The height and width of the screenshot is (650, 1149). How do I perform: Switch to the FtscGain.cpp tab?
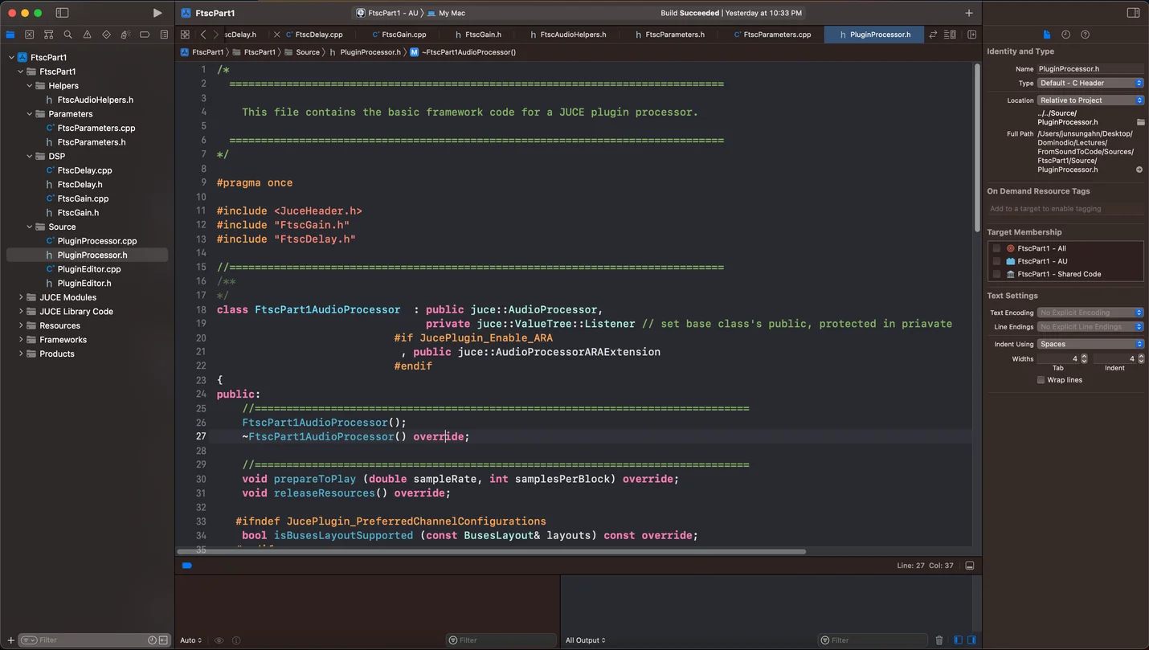(399, 35)
